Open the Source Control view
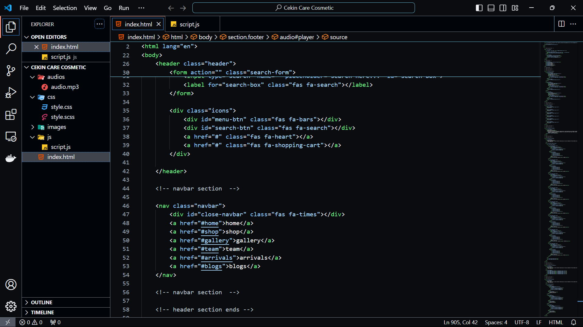The width and height of the screenshot is (583, 327). [x=11, y=71]
